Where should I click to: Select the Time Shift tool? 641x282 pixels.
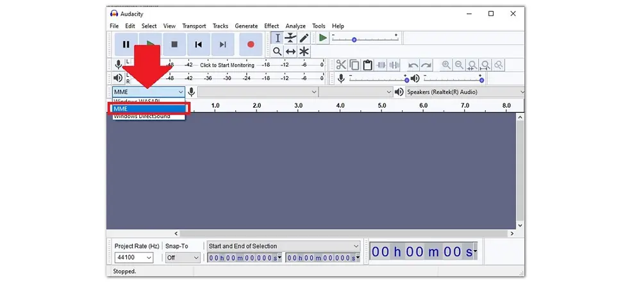coord(290,51)
